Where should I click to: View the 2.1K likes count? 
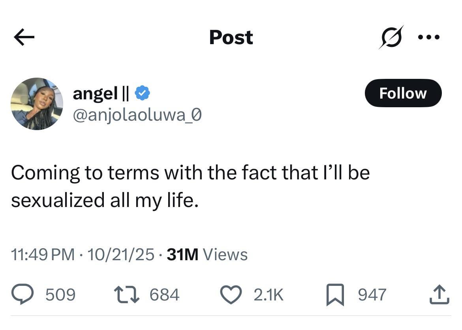tap(269, 295)
